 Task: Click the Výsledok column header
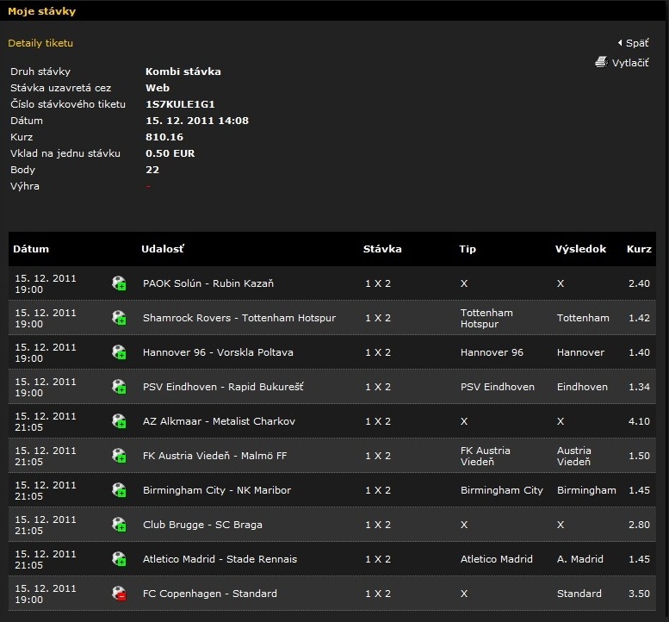point(580,249)
